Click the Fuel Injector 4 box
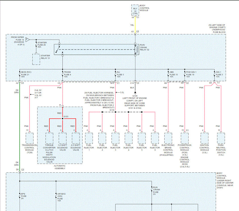This screenshot has width=239, height=211. click(129, 138)
